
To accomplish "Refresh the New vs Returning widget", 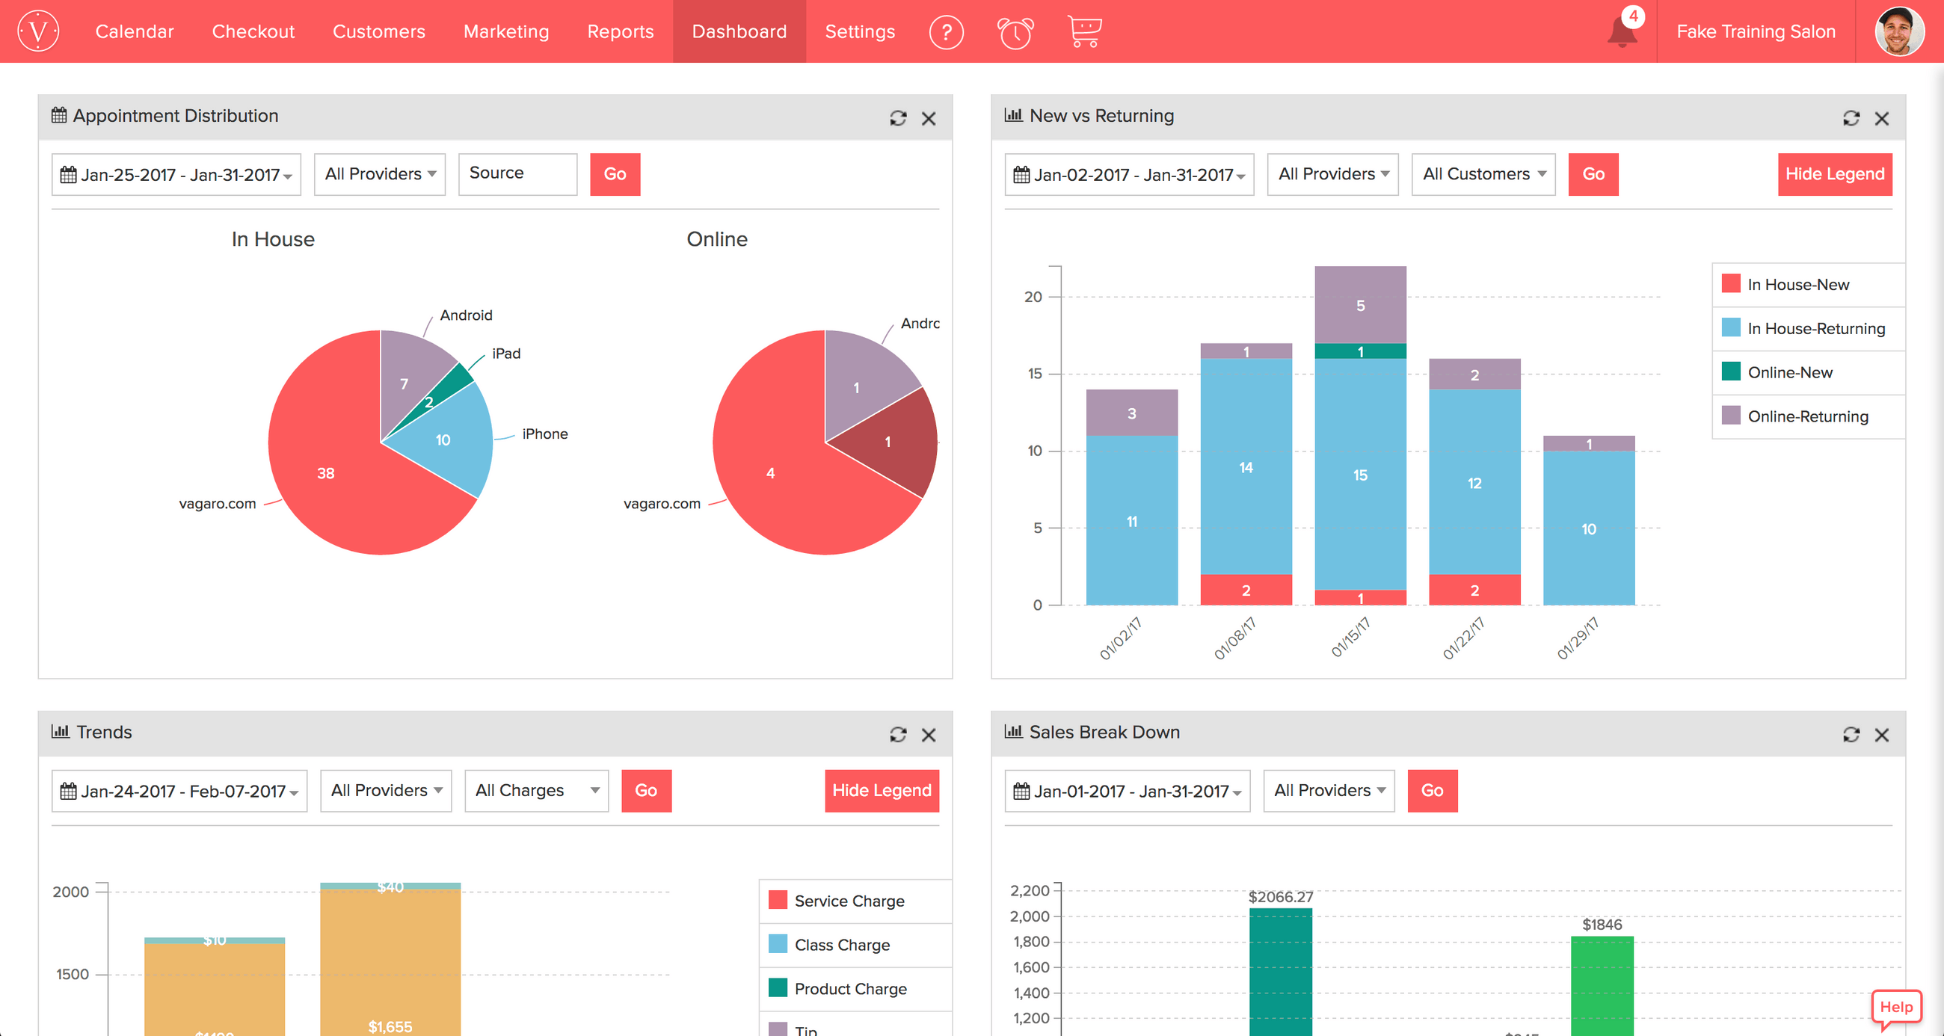I will coord(1850,118).
